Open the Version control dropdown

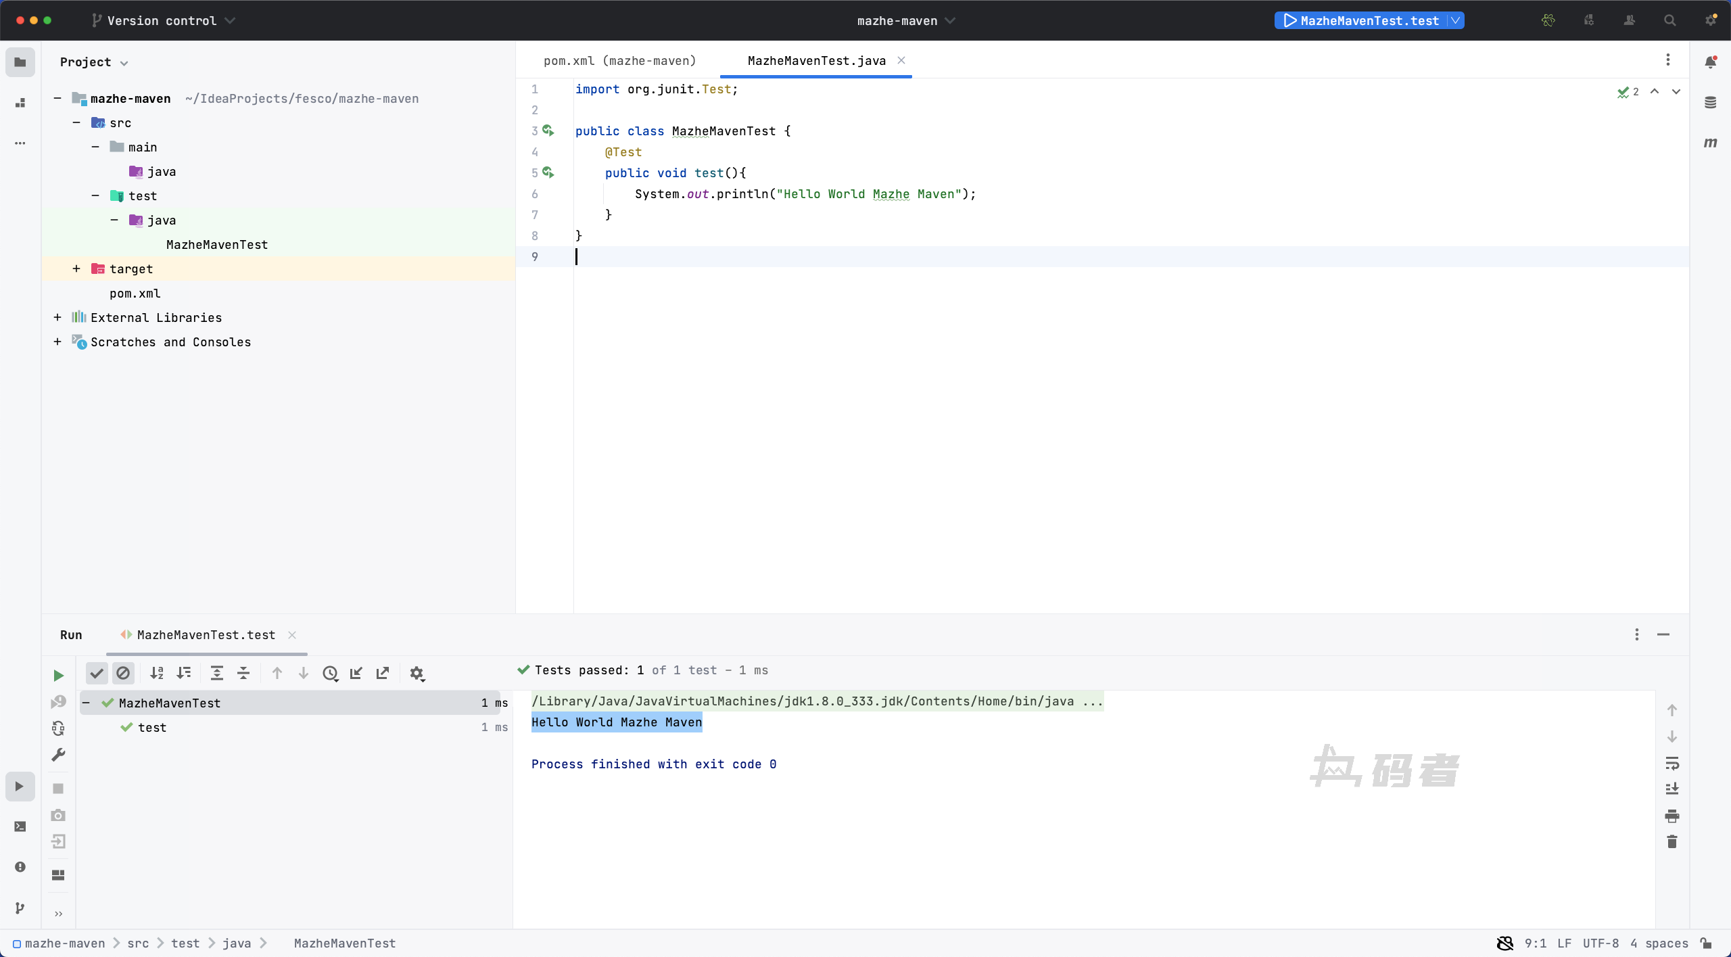tap(164, 20)
